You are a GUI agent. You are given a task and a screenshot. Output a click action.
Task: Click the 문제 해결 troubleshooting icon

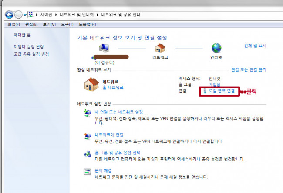(x=88, y=172)
